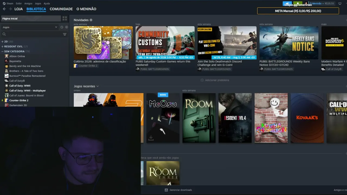
Task: Open the Jogos filter dropdown
Action: pyautogui.click(x=30, y=27)
